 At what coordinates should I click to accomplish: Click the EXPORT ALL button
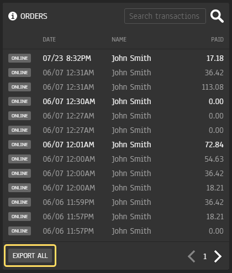(x=30, y=256)
